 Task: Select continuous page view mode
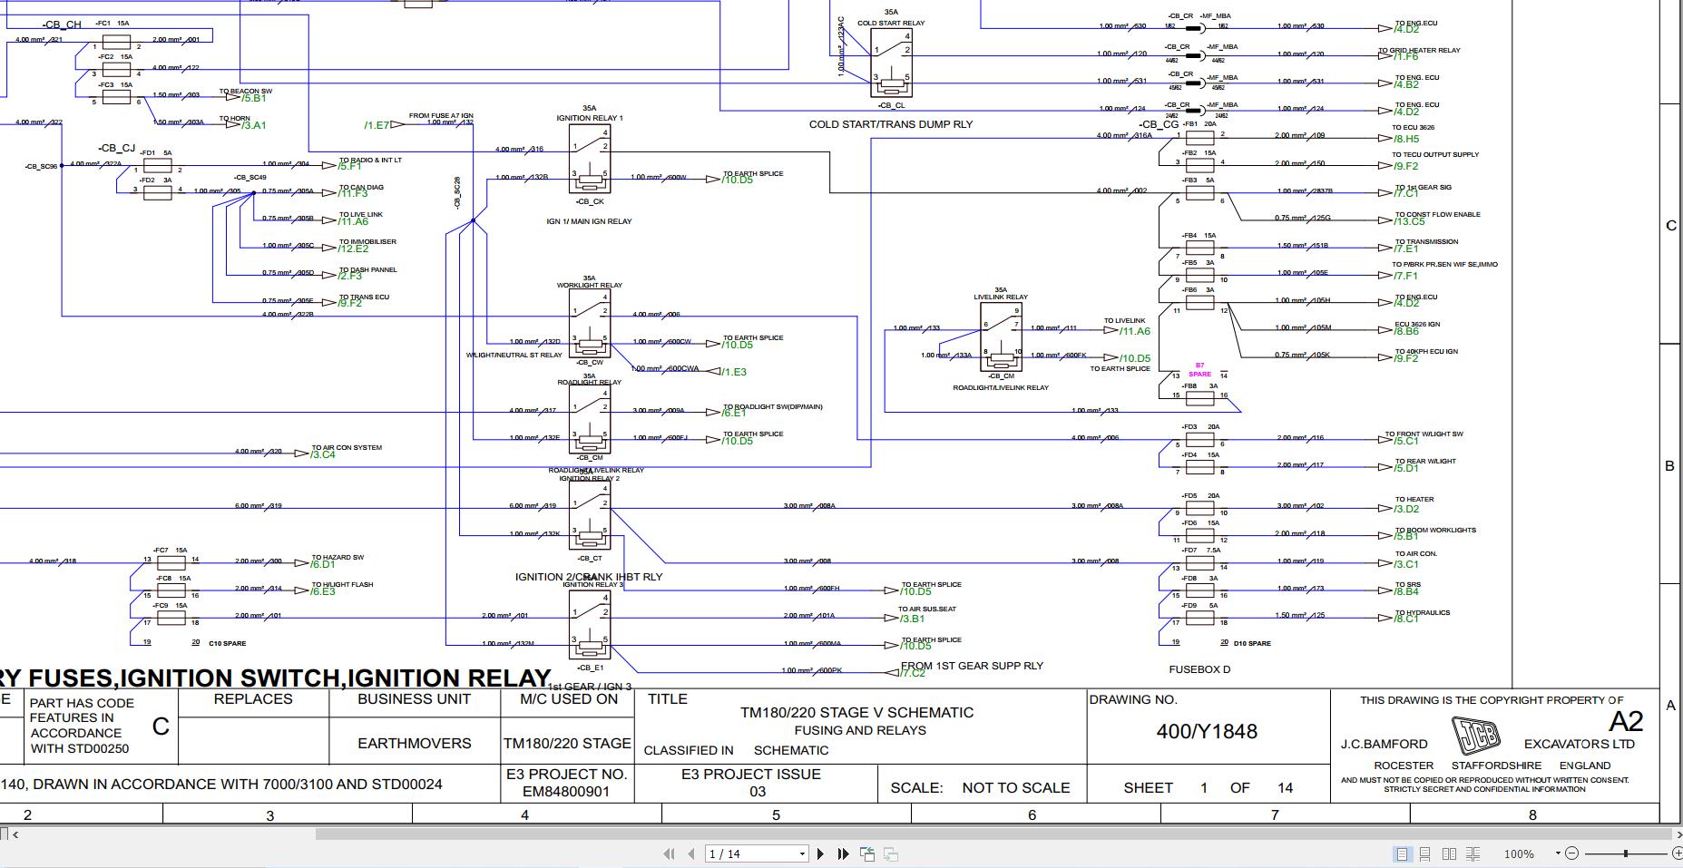pos(1424,853)
